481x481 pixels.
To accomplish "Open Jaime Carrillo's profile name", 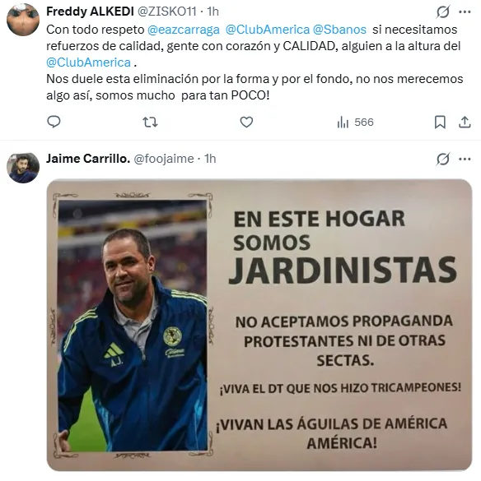I will tap(88, 159).
